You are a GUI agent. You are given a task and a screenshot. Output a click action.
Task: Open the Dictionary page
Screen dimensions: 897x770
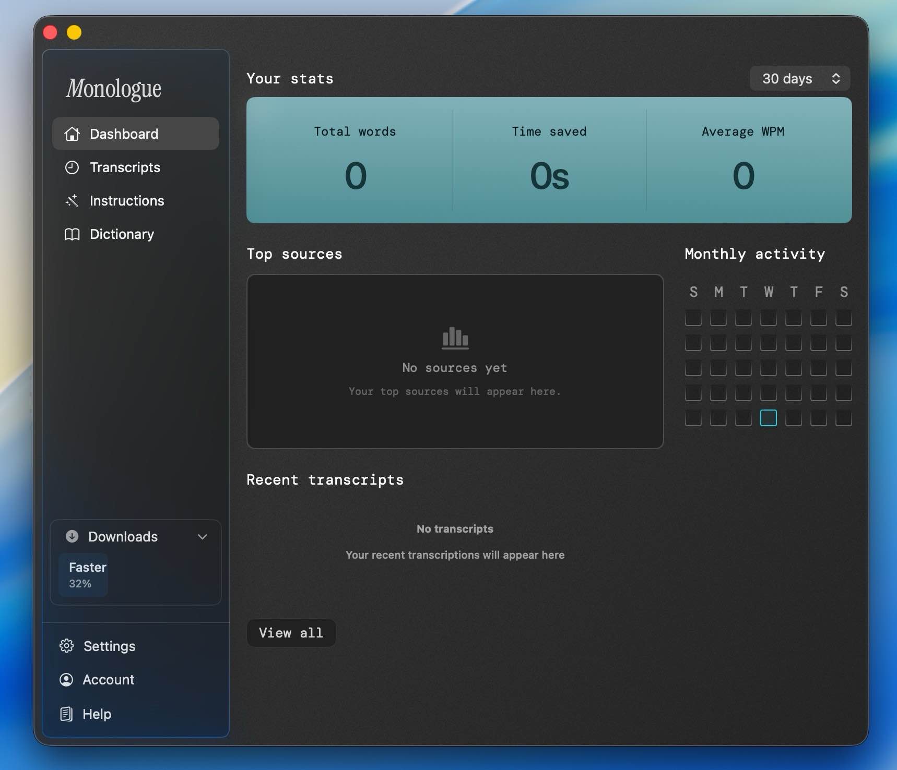(x=122, y=234)
